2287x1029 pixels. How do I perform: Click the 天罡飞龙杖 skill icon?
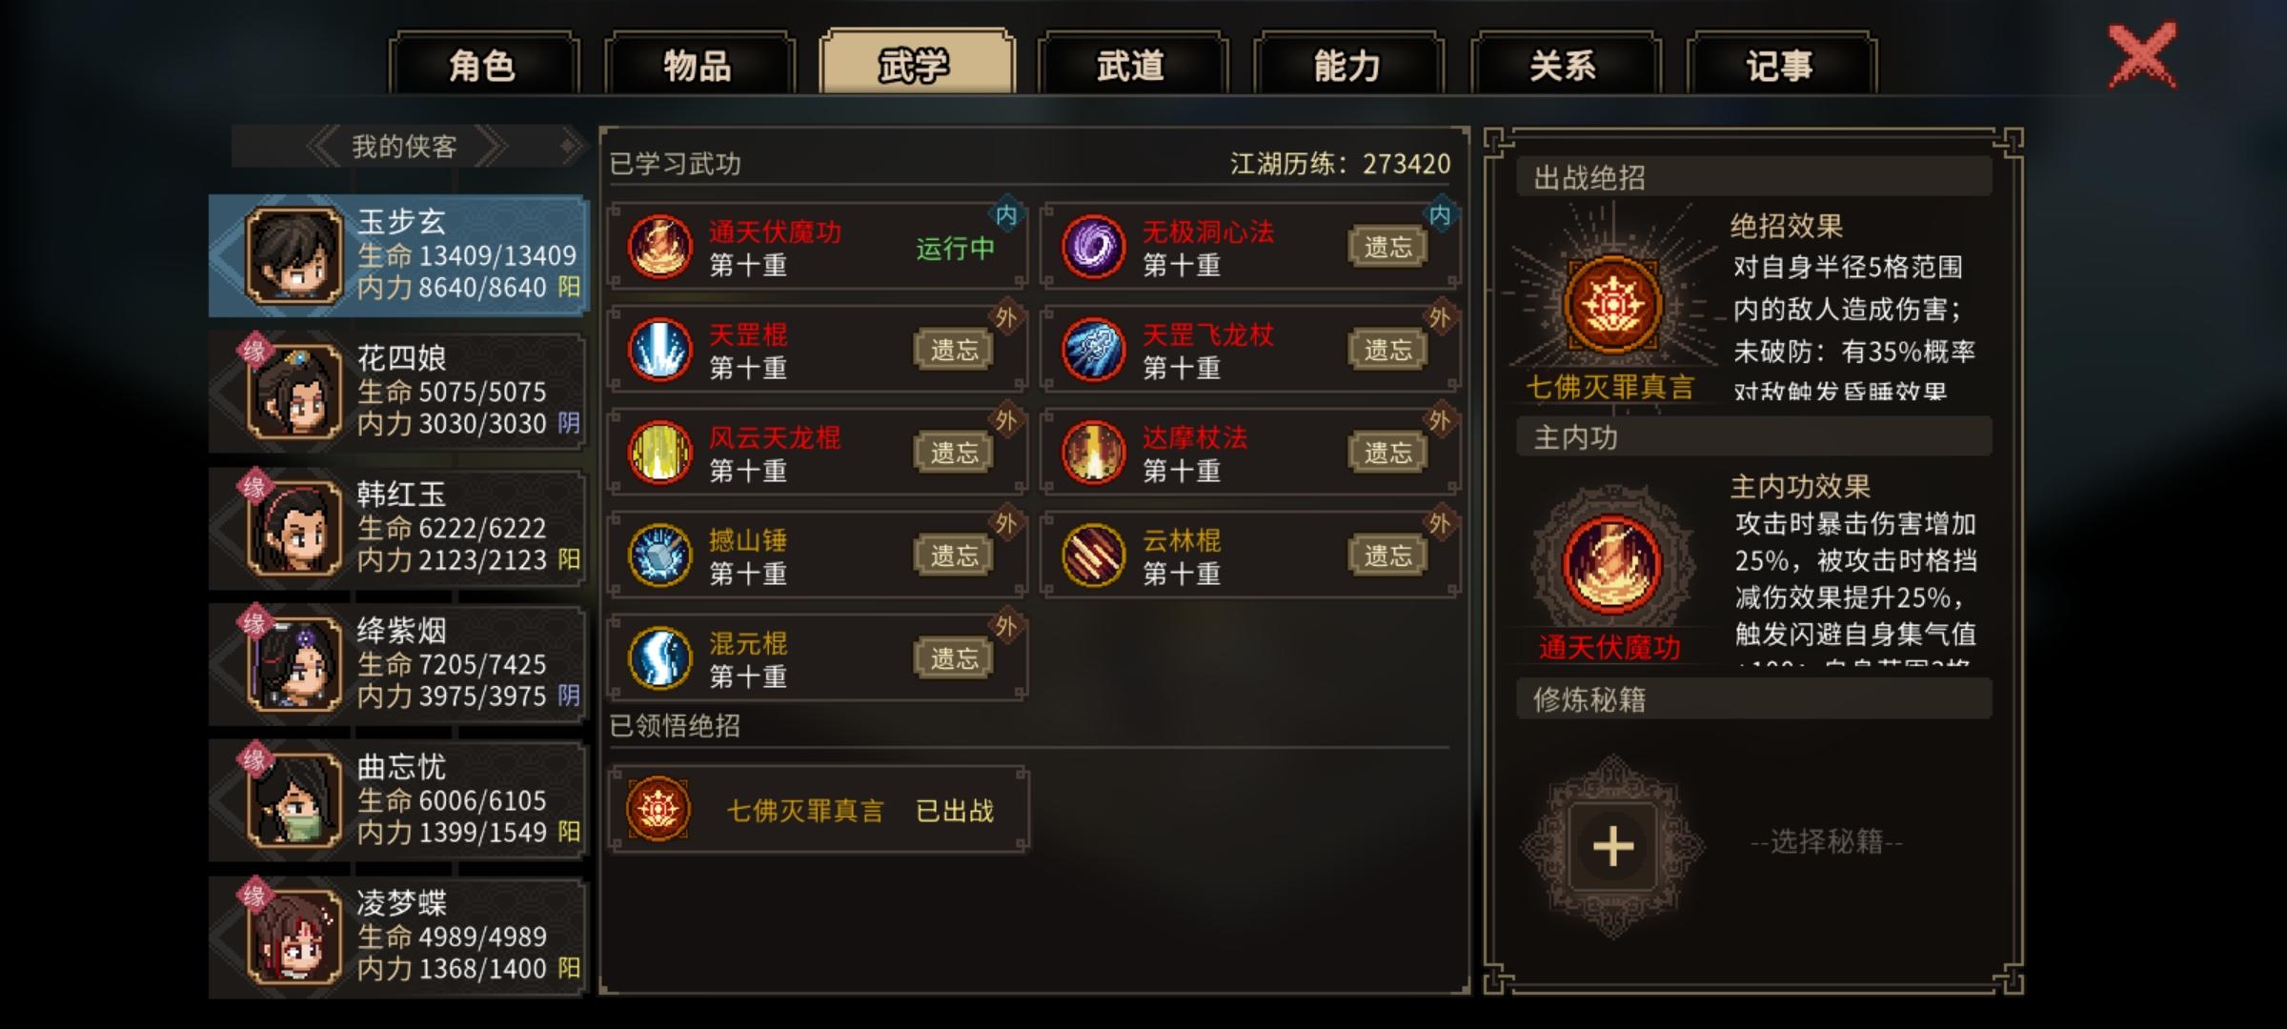coord(1093,350)
